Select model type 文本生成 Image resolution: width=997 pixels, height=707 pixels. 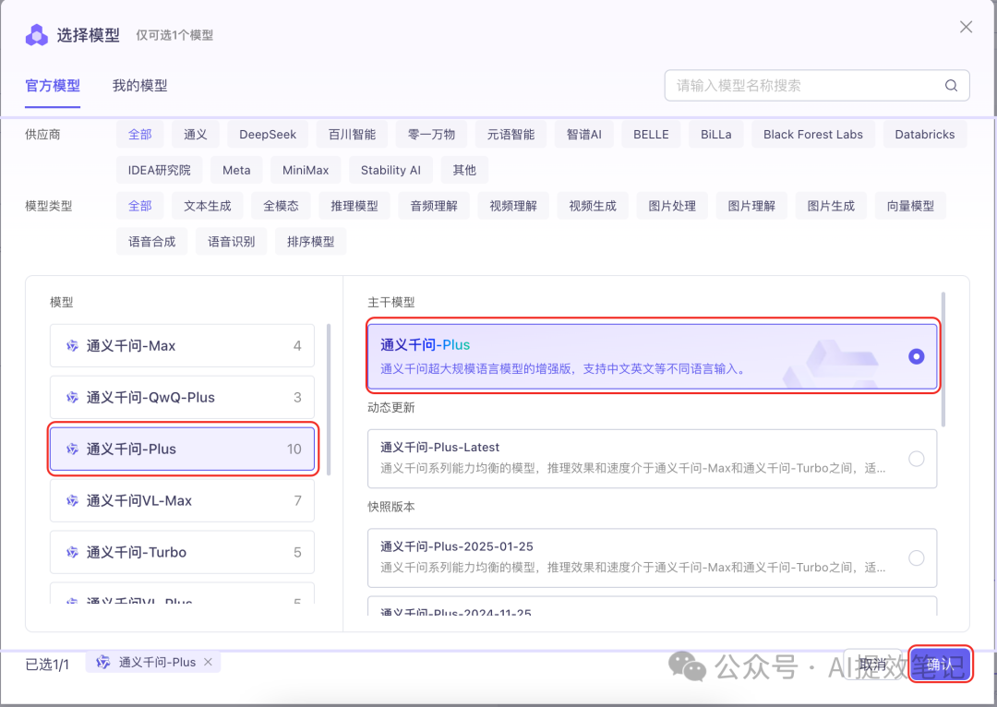coord(208,205)
